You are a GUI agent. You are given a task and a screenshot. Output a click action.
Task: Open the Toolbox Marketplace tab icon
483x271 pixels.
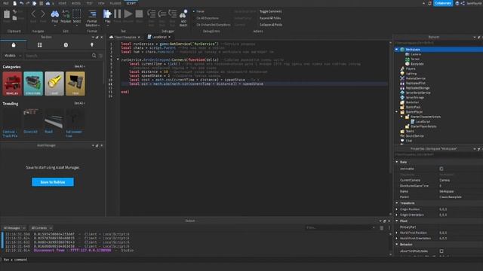click(x=14, y=45)
